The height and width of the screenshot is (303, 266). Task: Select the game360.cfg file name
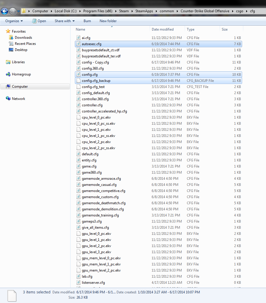click(x=91, y=172)
